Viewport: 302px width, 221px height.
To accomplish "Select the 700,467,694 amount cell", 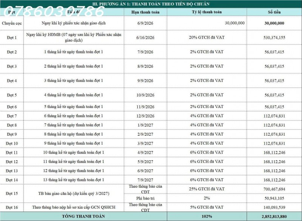I will 274,189.
